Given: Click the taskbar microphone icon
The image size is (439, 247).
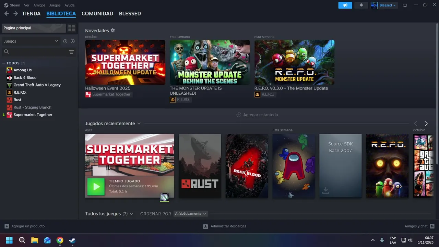Looking at the screenshot, I should point(382,240).
